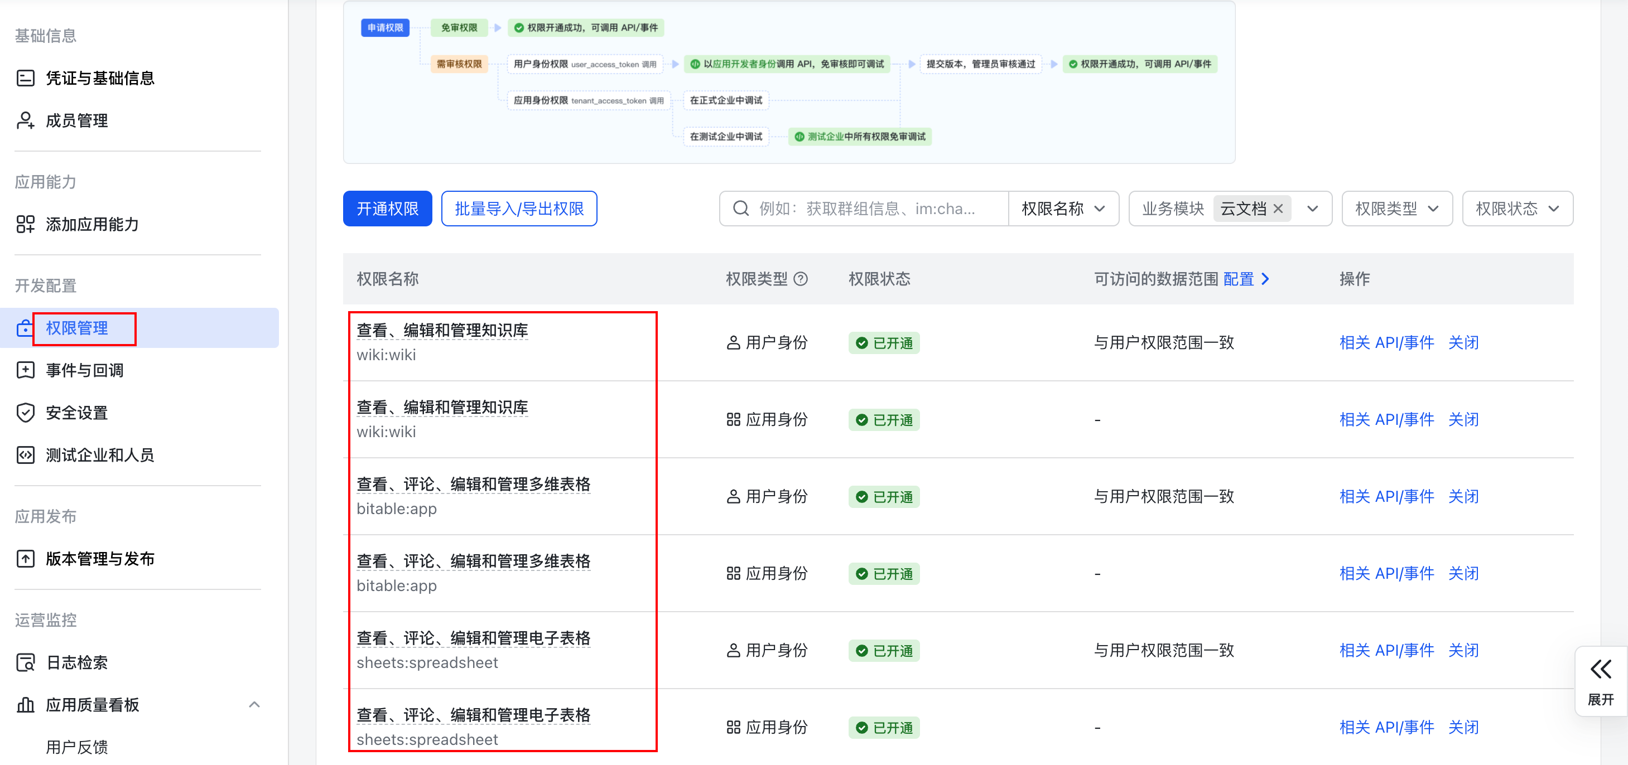Collapse the 应用质量看板 section chevron

pos(254,704)
